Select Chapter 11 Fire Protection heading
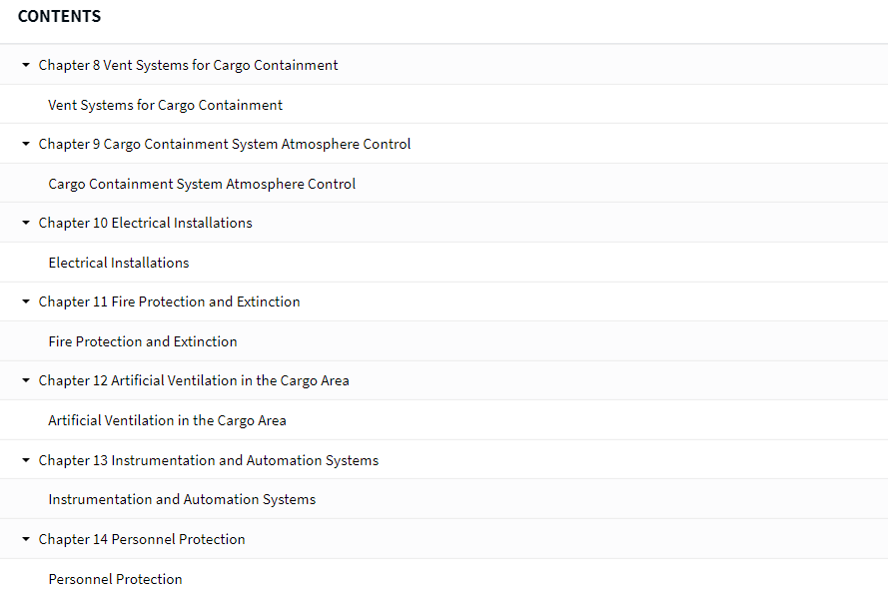This screenshot has height=596, width=888. pyautogui.click(x=169, y=301)
